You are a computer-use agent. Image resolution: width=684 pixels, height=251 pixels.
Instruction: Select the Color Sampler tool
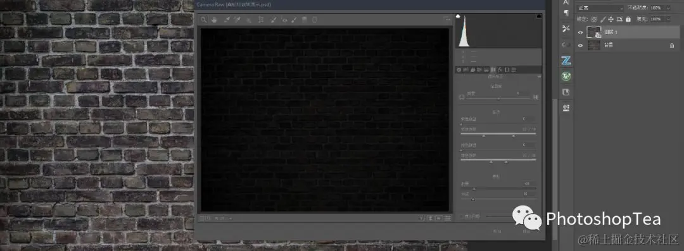coord(237,19)
